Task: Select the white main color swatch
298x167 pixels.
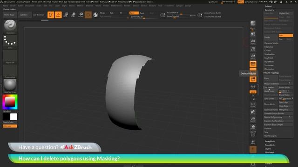Action: pos(14,117)
